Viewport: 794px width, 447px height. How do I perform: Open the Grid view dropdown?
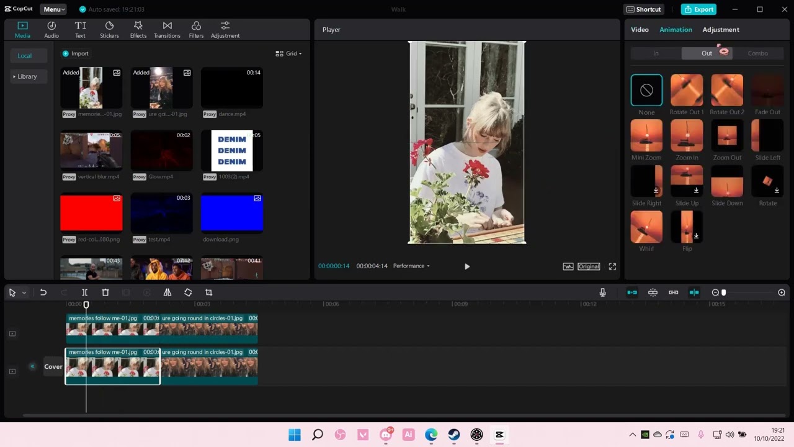click(x=288, y=53)
